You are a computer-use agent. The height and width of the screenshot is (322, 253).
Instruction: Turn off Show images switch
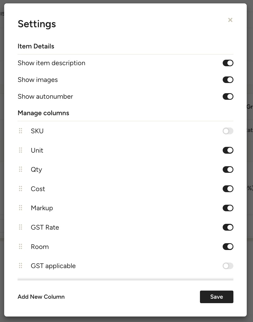click(x=228, y=80)
